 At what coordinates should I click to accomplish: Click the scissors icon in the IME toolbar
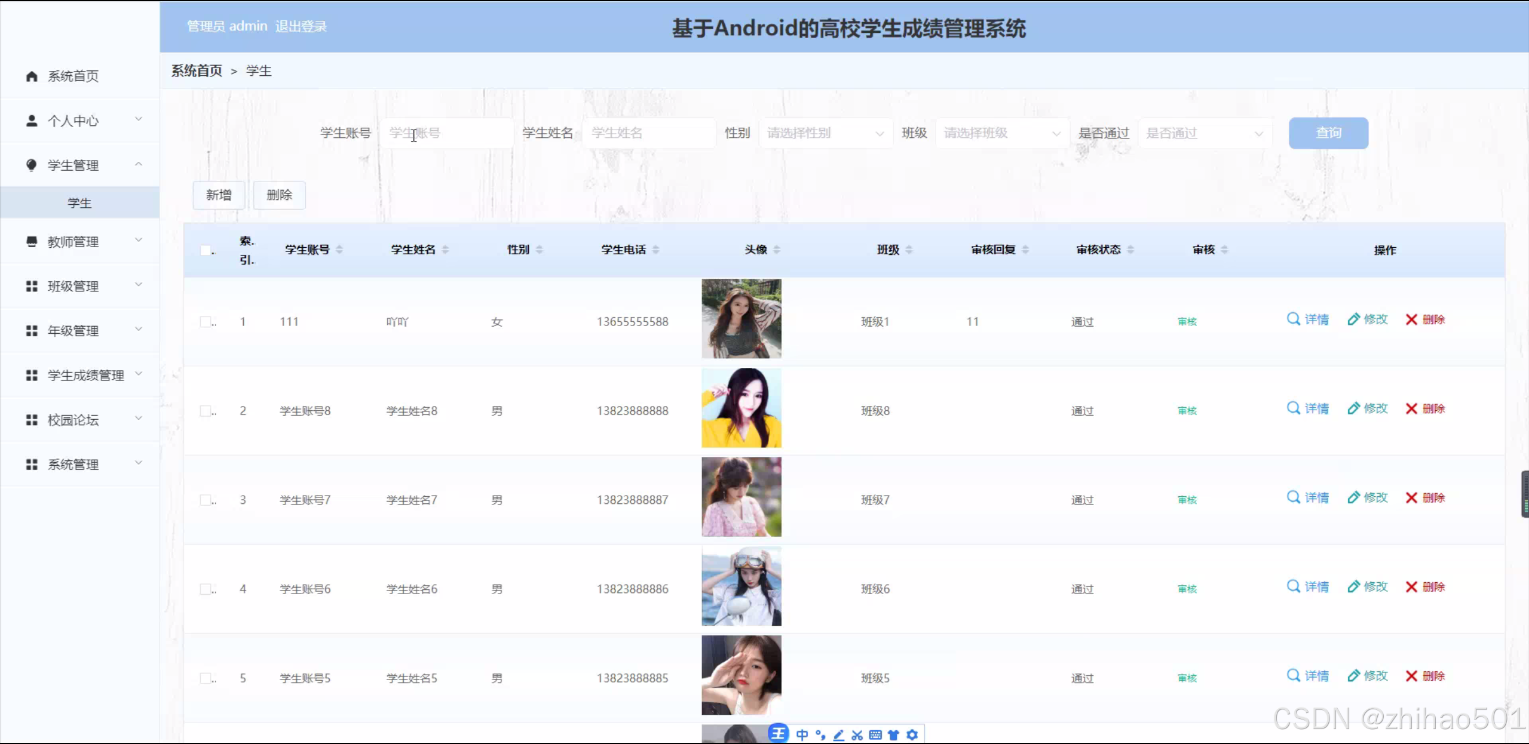click(857, 735)
